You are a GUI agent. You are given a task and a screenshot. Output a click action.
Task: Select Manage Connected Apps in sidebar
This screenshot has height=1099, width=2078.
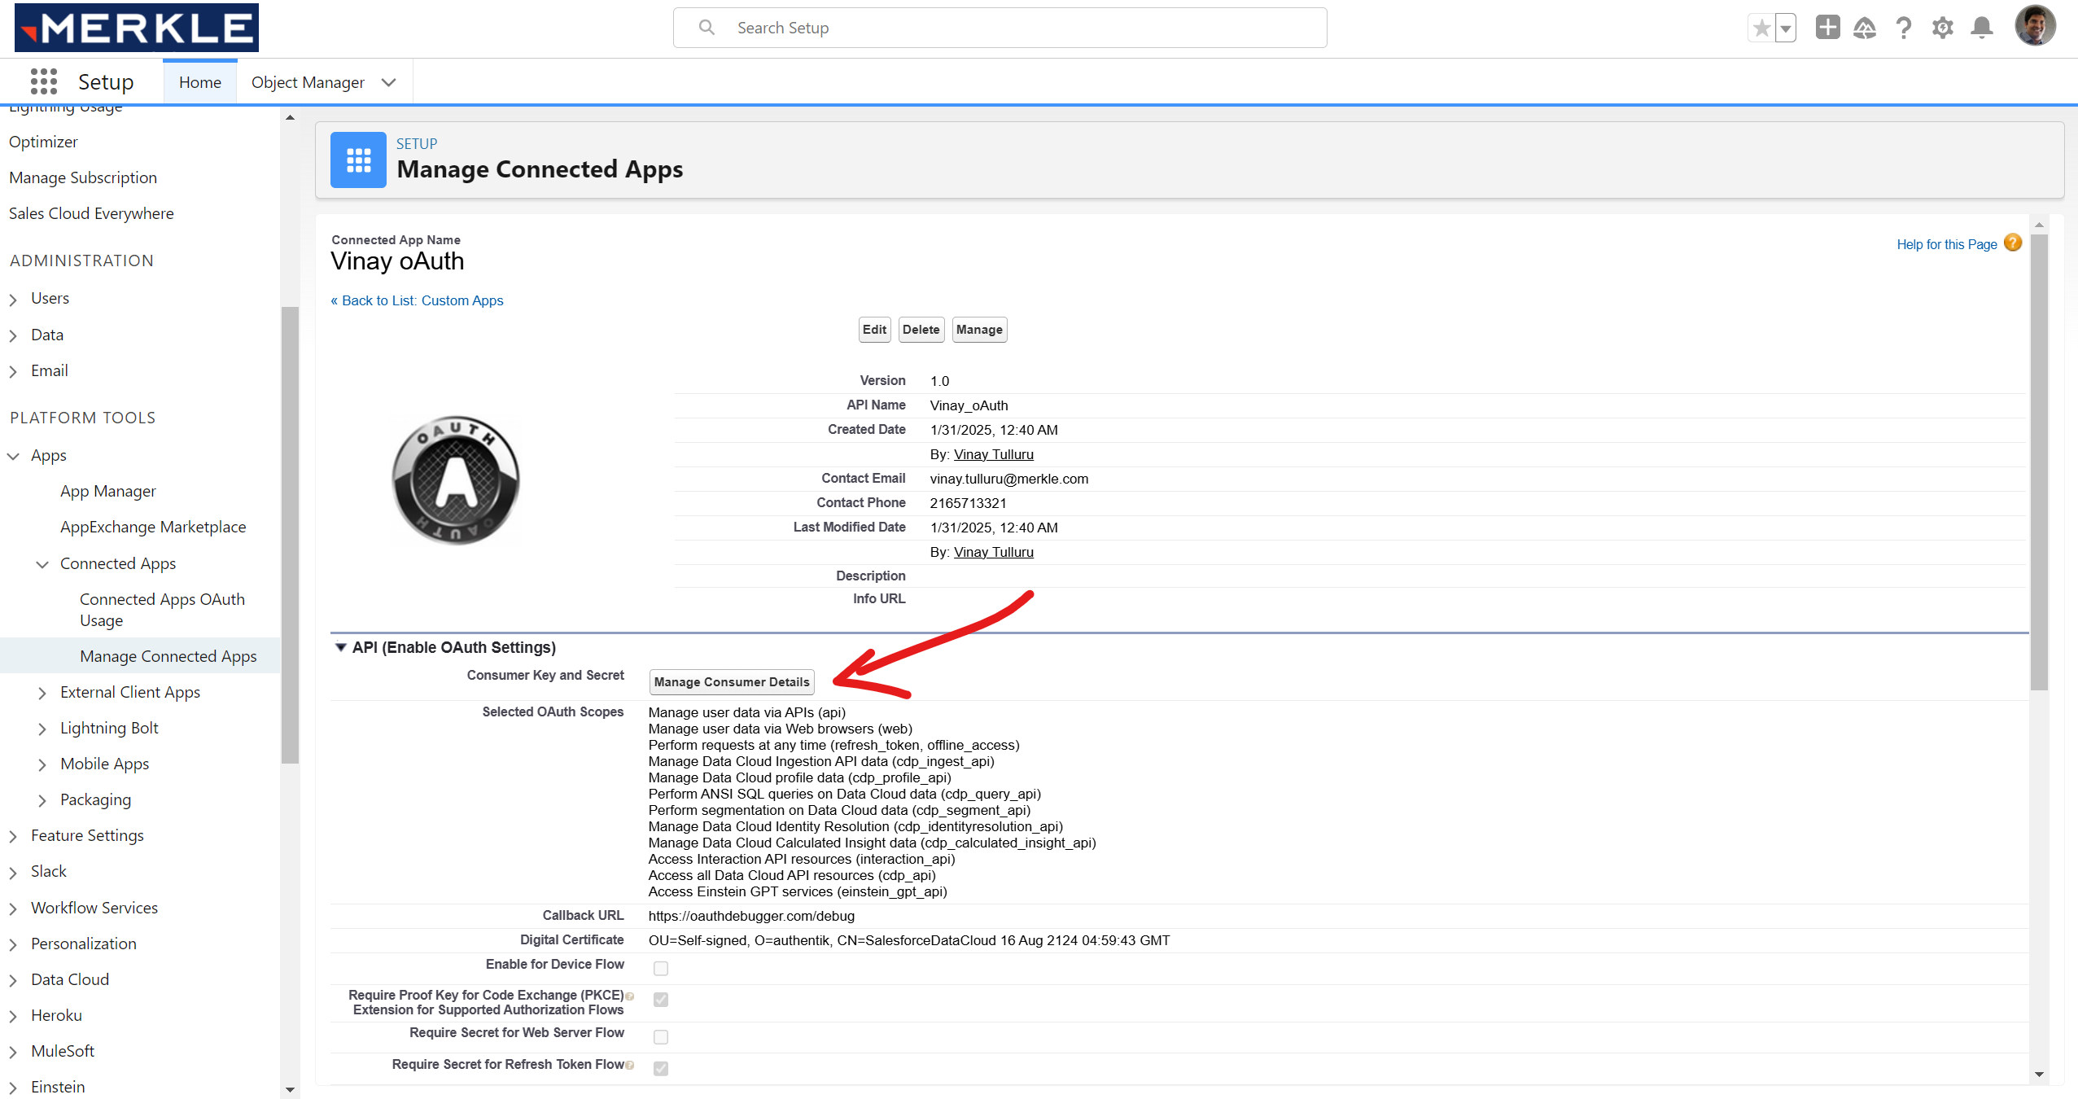click(168, 656)
